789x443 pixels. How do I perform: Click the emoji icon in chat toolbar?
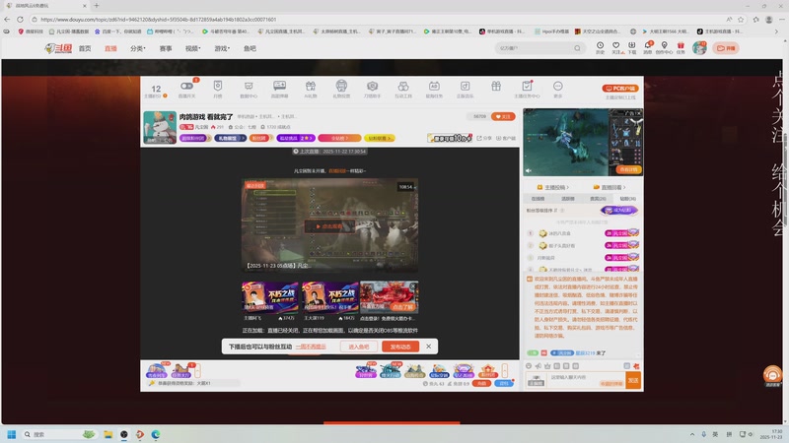(529, 366)
